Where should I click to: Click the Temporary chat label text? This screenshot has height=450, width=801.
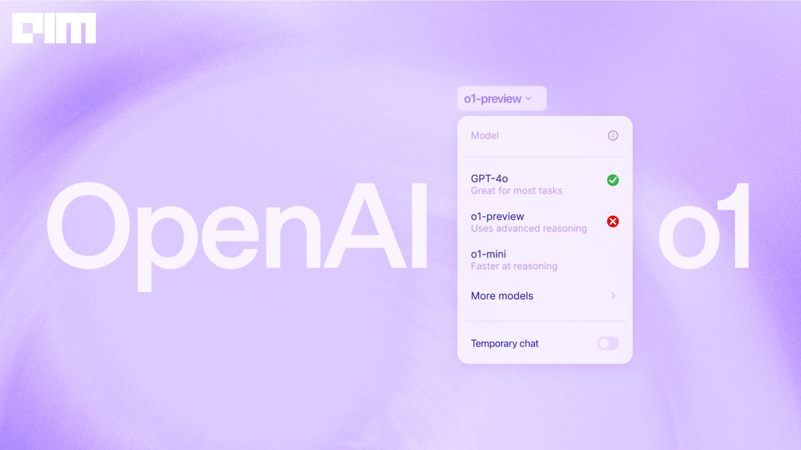tap(505, 343)
